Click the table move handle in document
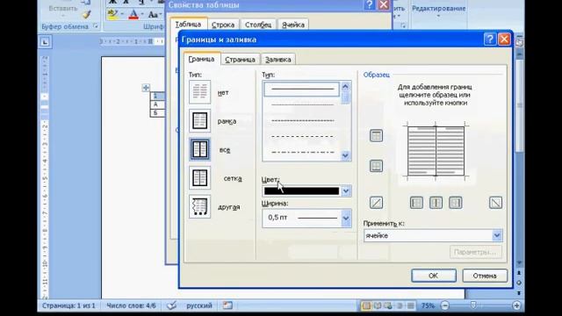 [x=146, y=88]
